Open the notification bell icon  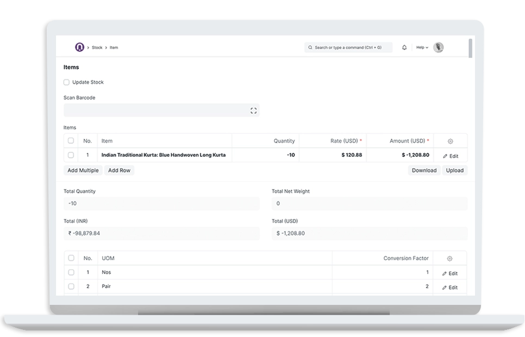(404, 47)
